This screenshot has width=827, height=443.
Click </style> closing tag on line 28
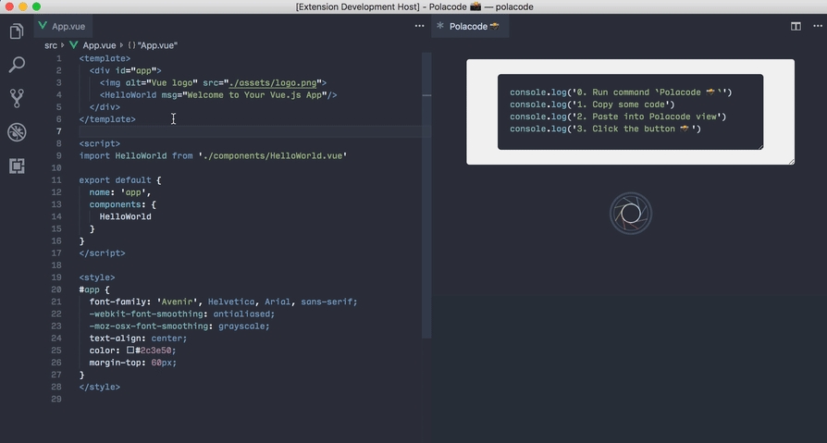(100, 387)
